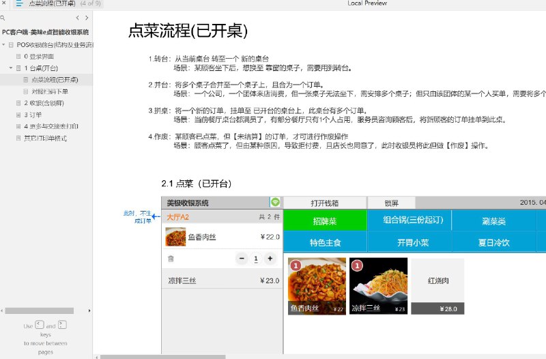
Task: Click the bottom page horizontal scrollbar
Action: pos(162,357)
